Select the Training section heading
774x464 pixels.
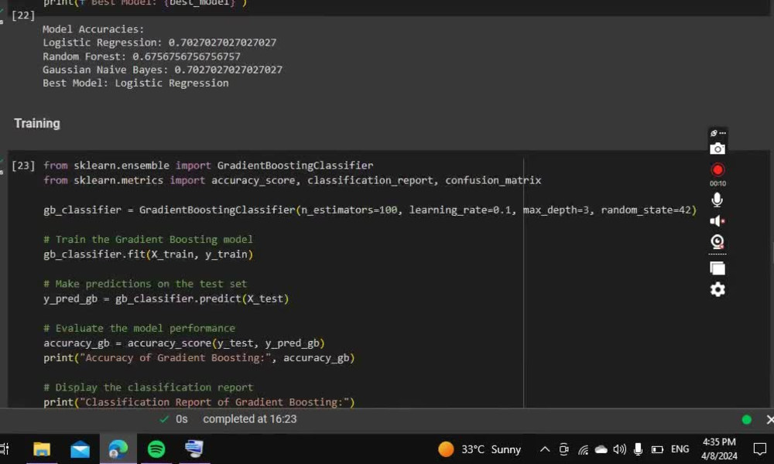[37, 123]
